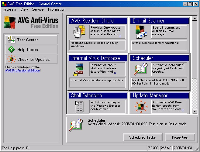The width and height of the screenshot is (200, 152).
Task: Click the scrollbar up arrow
Action: (x=195, y=19)
